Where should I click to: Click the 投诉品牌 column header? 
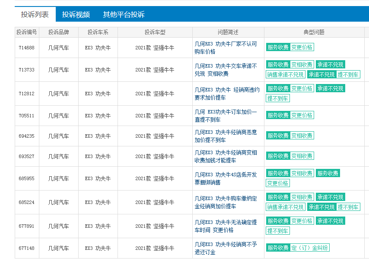[59, 32]
